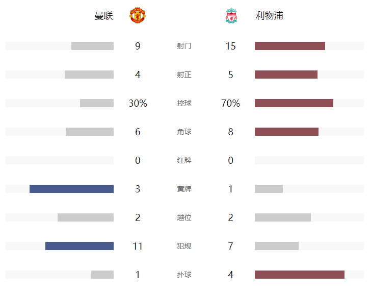Click the Liverpool crest icon
Screen dimensions: 371x294
[231, 16]
